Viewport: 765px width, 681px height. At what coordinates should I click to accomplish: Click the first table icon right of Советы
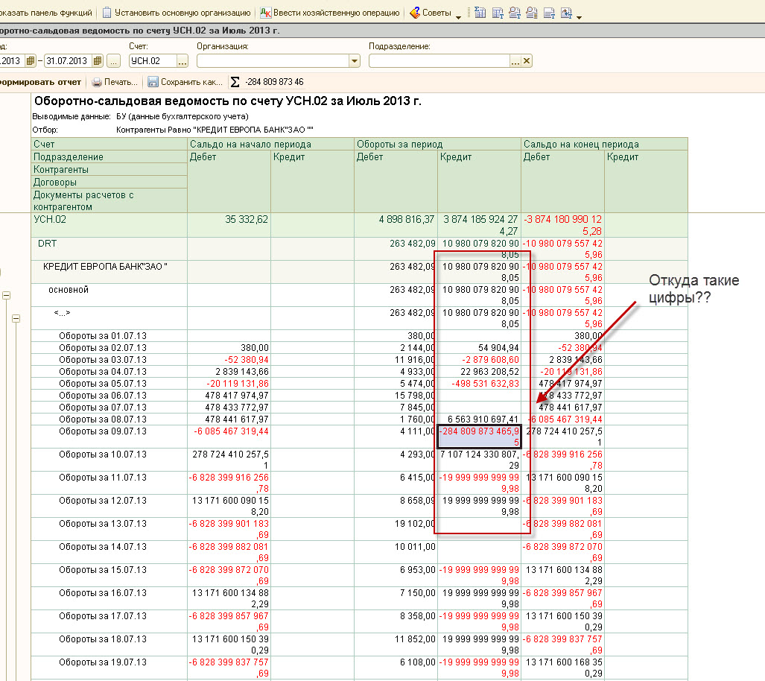(480, 13)
